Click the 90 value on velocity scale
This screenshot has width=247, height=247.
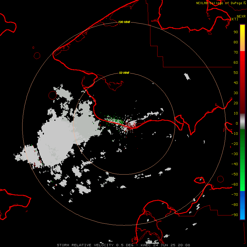[236, 32]
